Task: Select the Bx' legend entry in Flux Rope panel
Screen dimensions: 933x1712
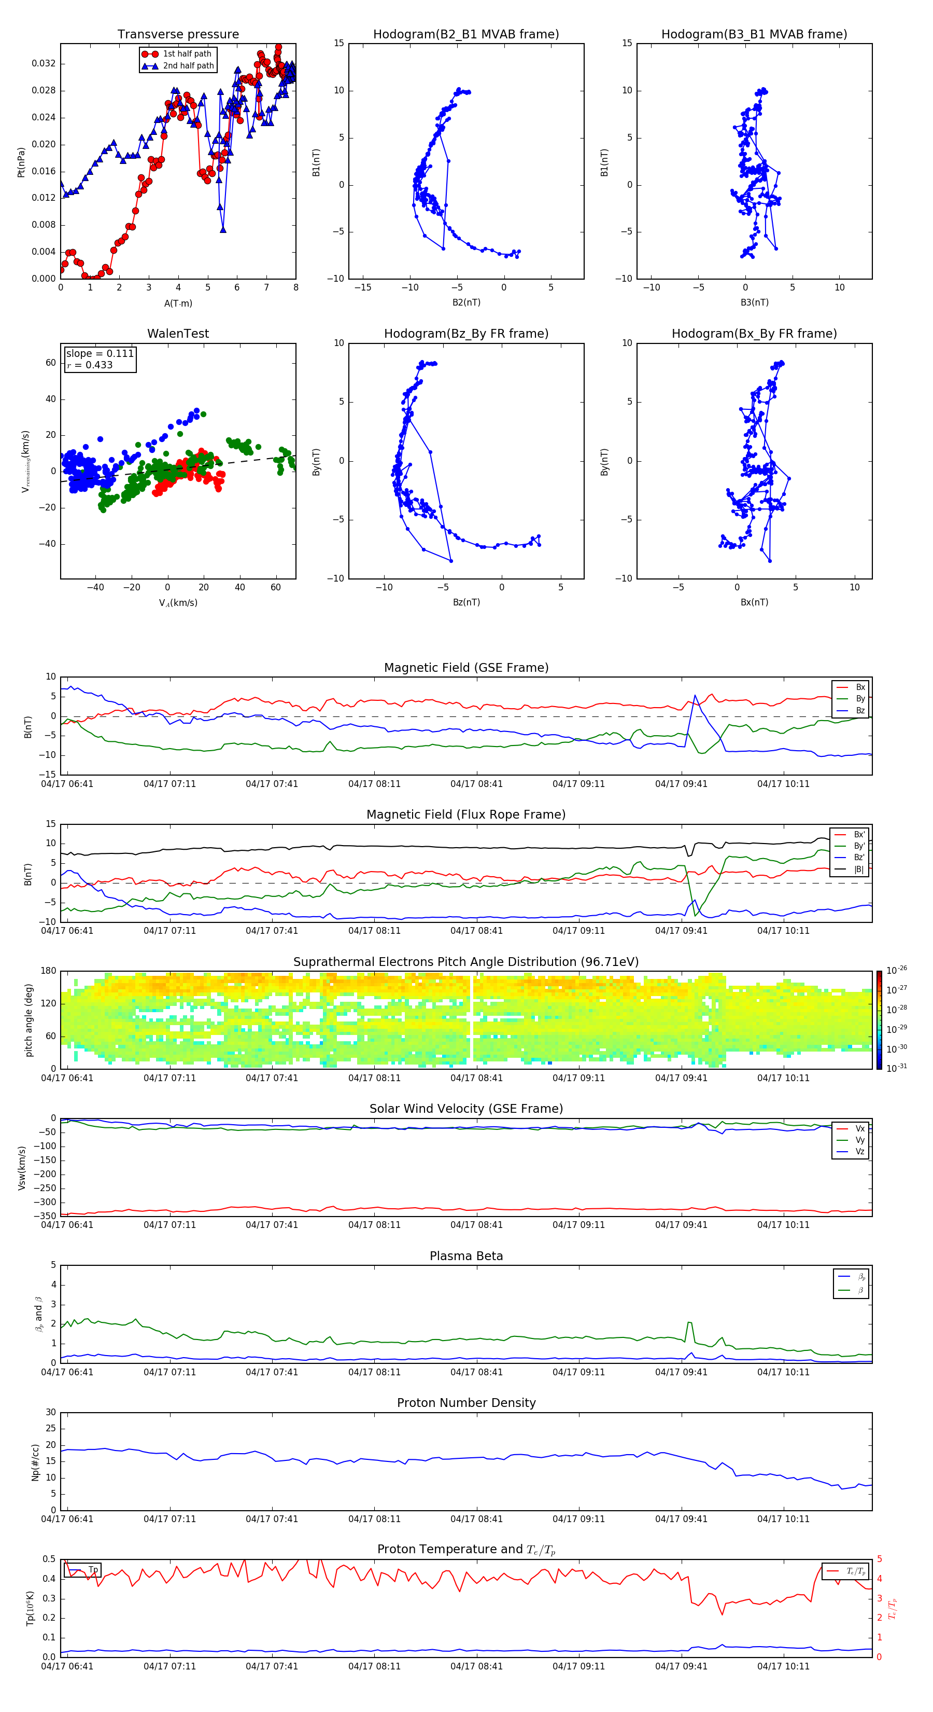Action: coord(850,835)
